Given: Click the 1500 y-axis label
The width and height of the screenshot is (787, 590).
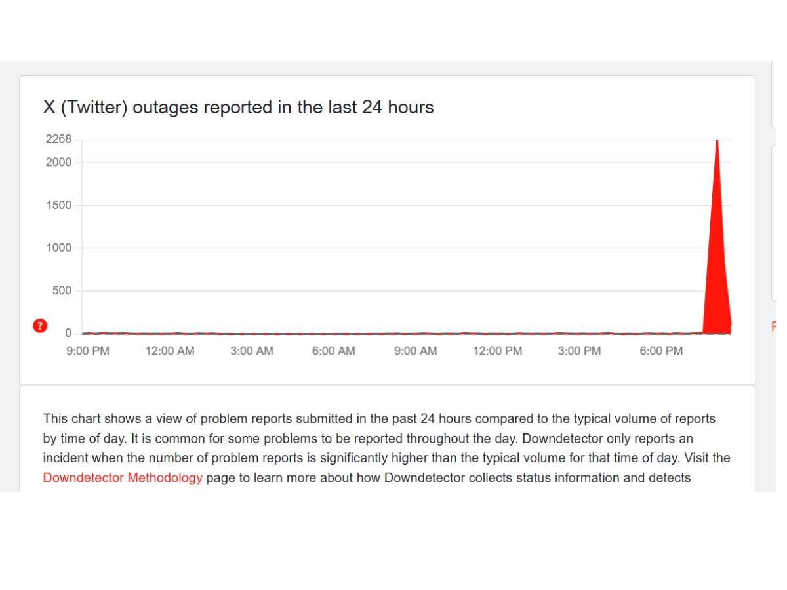Looking at the screenshot, I should [58, 205].
